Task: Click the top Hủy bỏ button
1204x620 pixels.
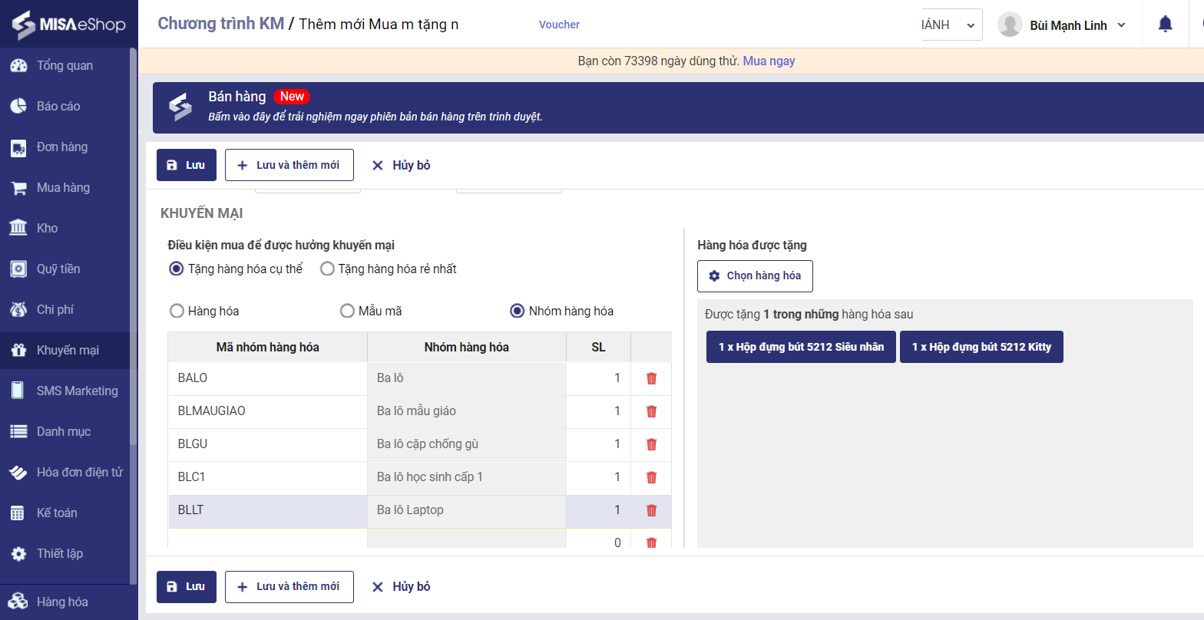Action: point(401,165)
